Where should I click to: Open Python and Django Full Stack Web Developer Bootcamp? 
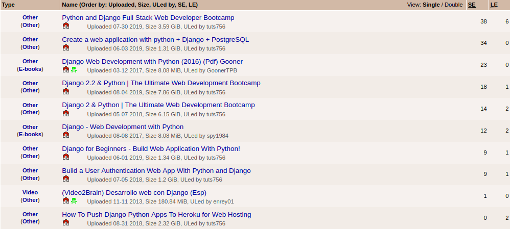[x=148, y=17]
